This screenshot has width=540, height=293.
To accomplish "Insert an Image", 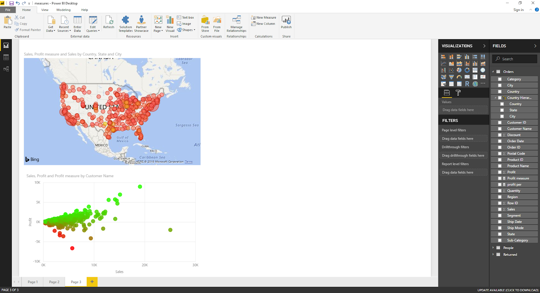I will pyautogui.click(x=184, y=24).
